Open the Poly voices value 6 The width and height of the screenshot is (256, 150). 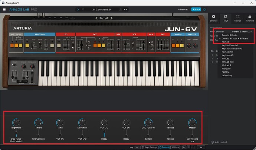[137, 147]
